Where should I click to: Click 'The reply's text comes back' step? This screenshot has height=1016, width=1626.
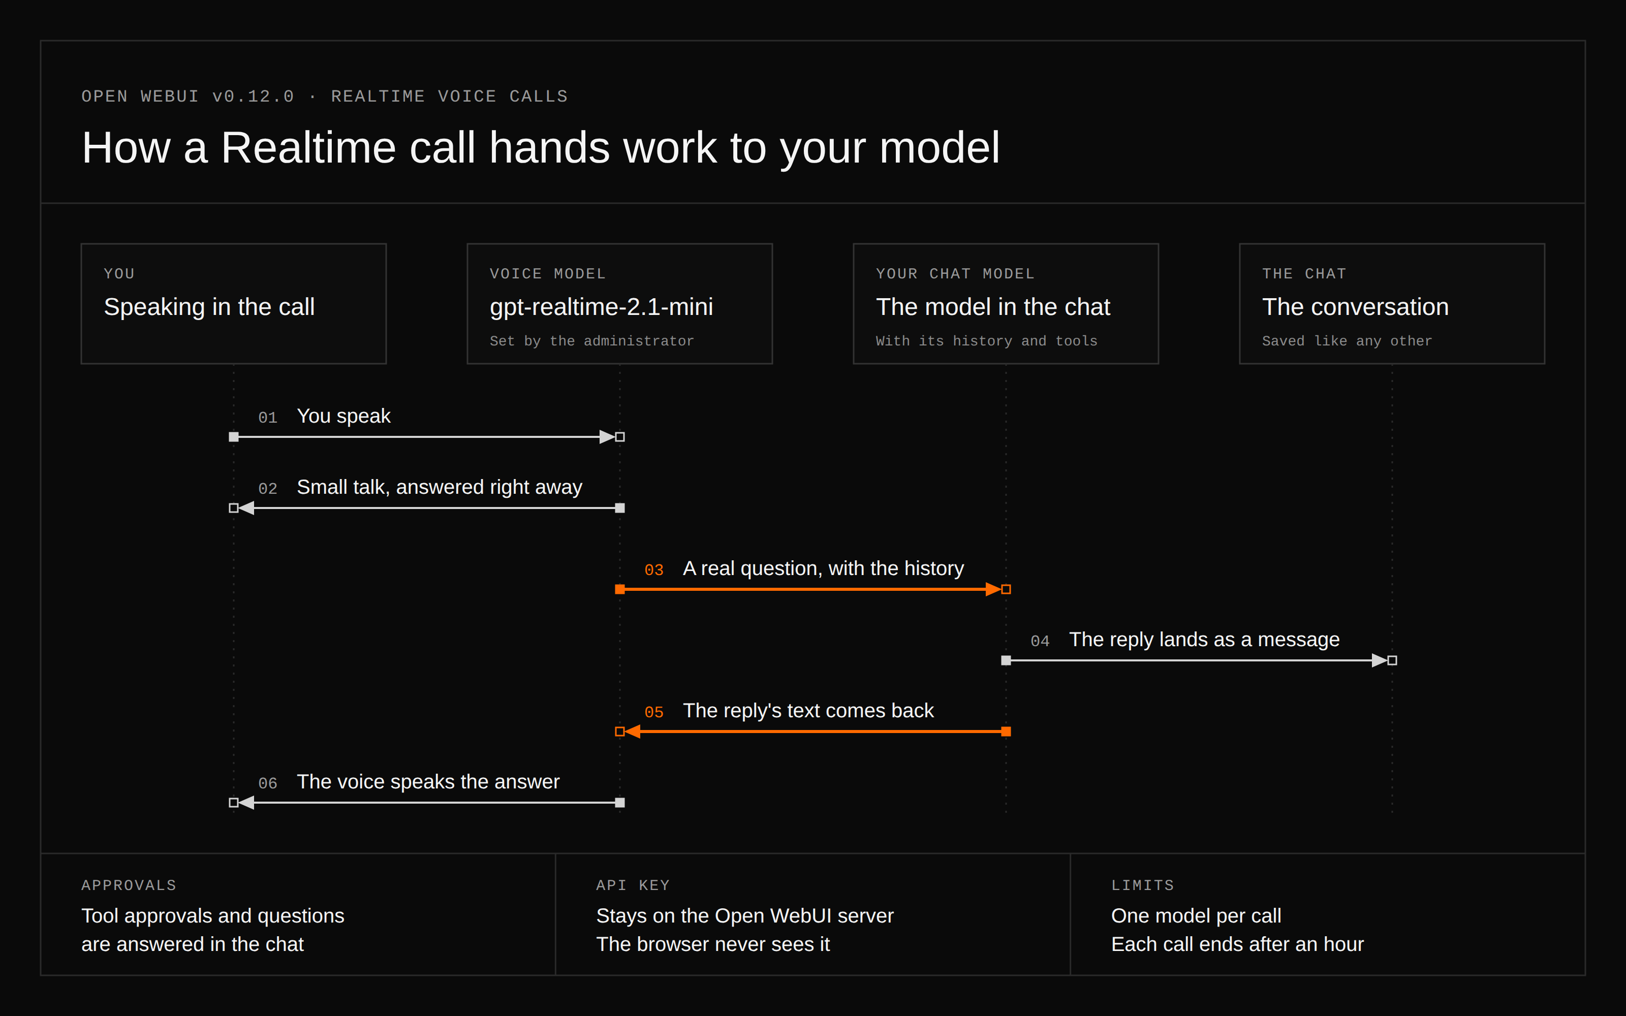pyautogui.click(x=808, y=711)
